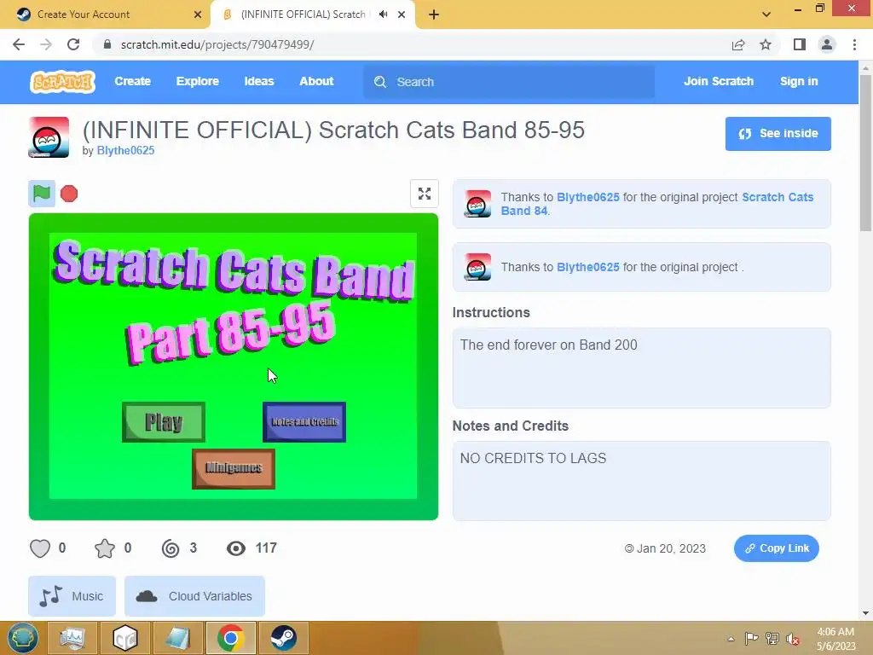
Task: Click the Copy Link button
Action: (x=776, y=548)
